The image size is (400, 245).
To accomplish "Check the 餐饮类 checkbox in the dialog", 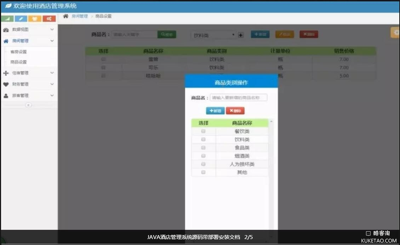I will pos(203,131).
